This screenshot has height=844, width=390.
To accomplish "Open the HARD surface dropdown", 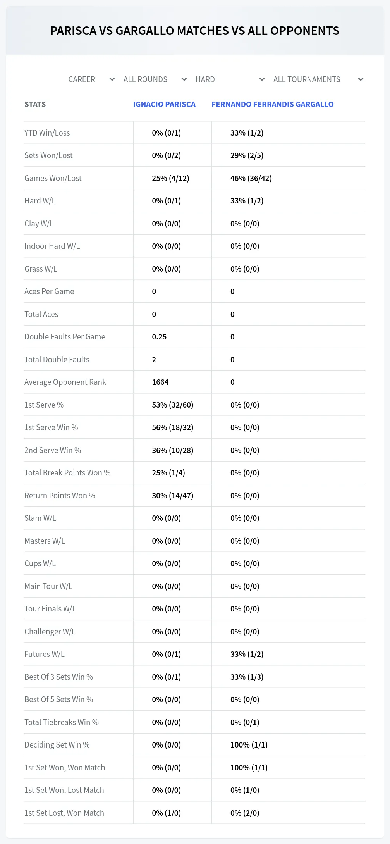I will (230, 79).
